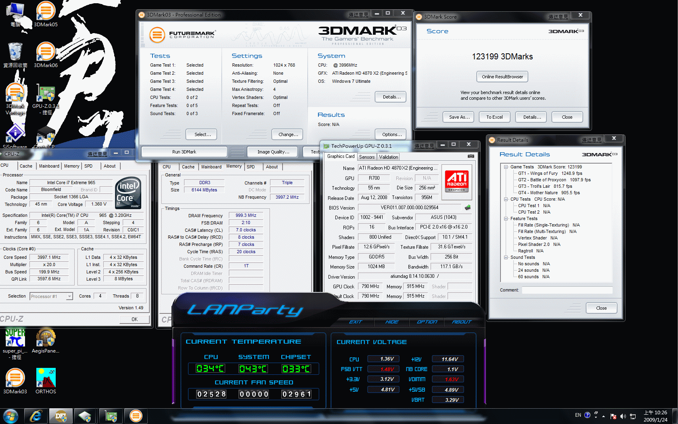The image size is (678, 424).
Task: Select GT4 - Mother Nature result row
Action: (549, 193)
